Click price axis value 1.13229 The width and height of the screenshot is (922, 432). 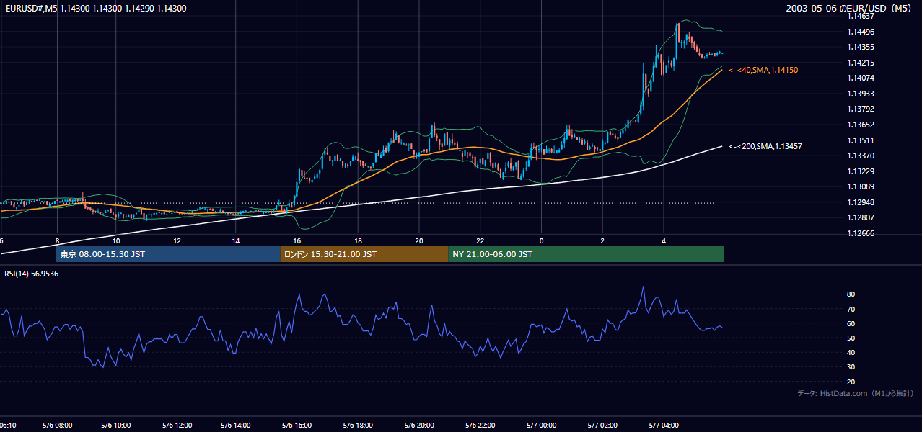pyautogui.click(x=861, y=171)
